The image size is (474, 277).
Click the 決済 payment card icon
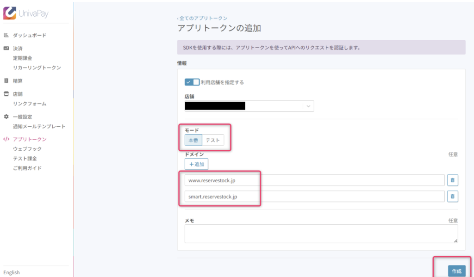pyautogui.click(x=6, y=48)
